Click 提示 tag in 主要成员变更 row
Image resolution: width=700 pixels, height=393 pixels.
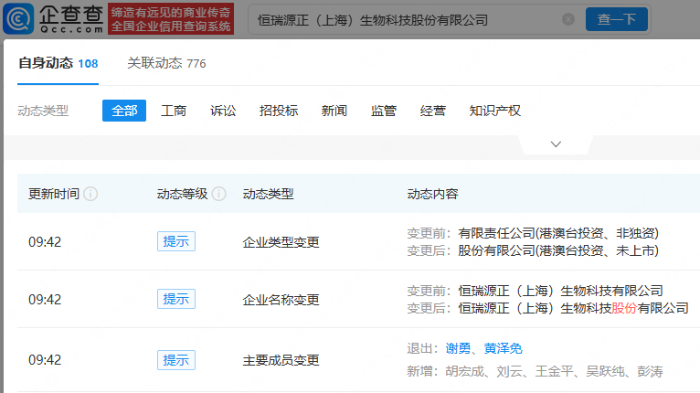(175, 360)
